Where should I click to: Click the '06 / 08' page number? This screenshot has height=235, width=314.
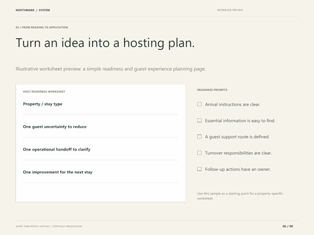tap(288, 226)
